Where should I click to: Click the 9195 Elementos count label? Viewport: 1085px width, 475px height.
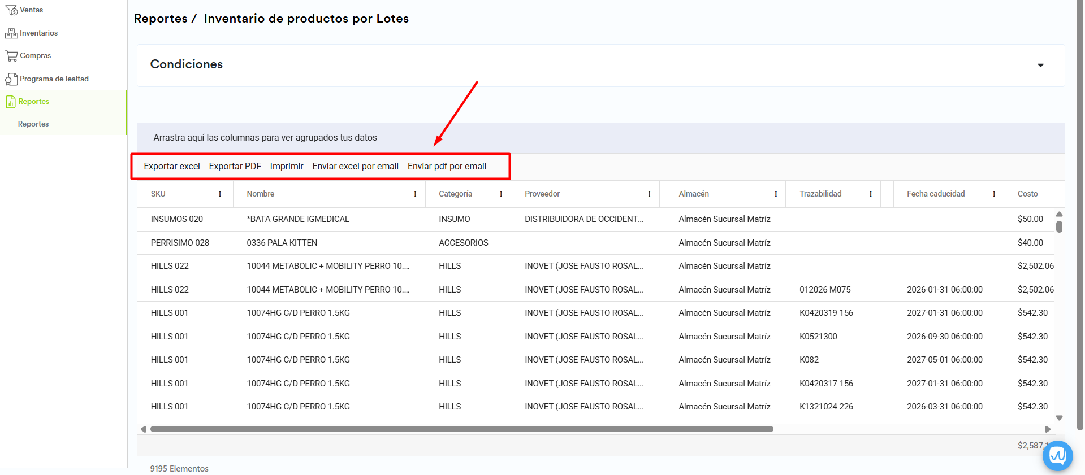coord(179,469)
